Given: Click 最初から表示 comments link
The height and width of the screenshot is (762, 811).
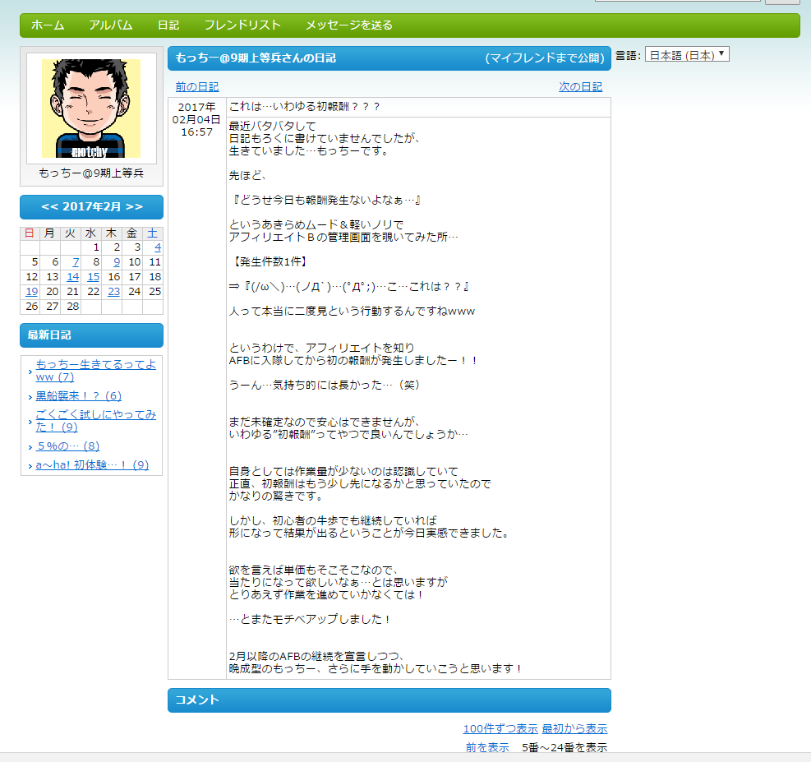Looking at the screenshot, I should pyautogui.click(x=574, y=729).
